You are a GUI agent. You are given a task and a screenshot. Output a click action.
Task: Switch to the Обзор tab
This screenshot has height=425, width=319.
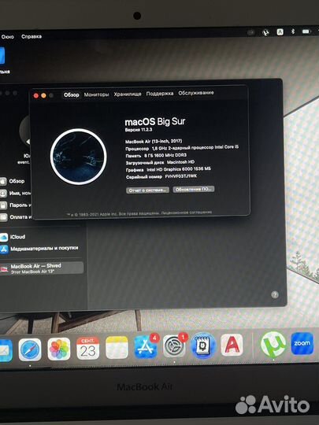click(x=72, y=94)
